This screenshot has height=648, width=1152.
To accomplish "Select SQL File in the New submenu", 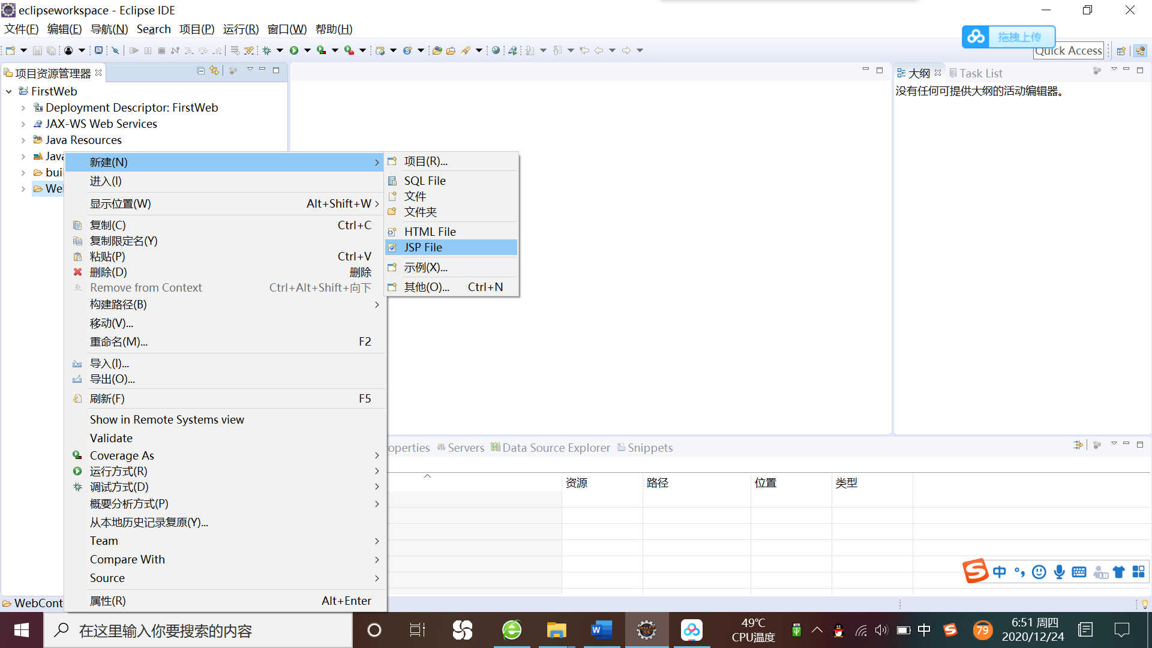I will (425, 181).
